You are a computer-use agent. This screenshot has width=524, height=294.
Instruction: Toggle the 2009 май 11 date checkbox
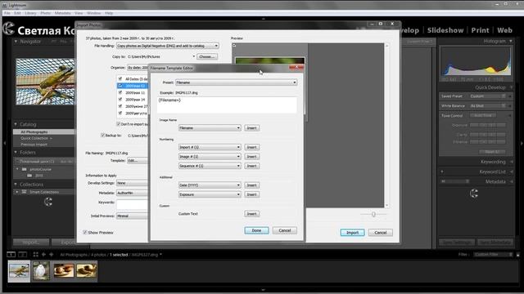tap(120, 92)
